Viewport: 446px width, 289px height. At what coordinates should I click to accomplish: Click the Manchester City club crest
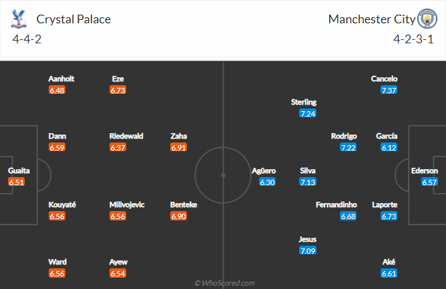[x=427, y=19]
